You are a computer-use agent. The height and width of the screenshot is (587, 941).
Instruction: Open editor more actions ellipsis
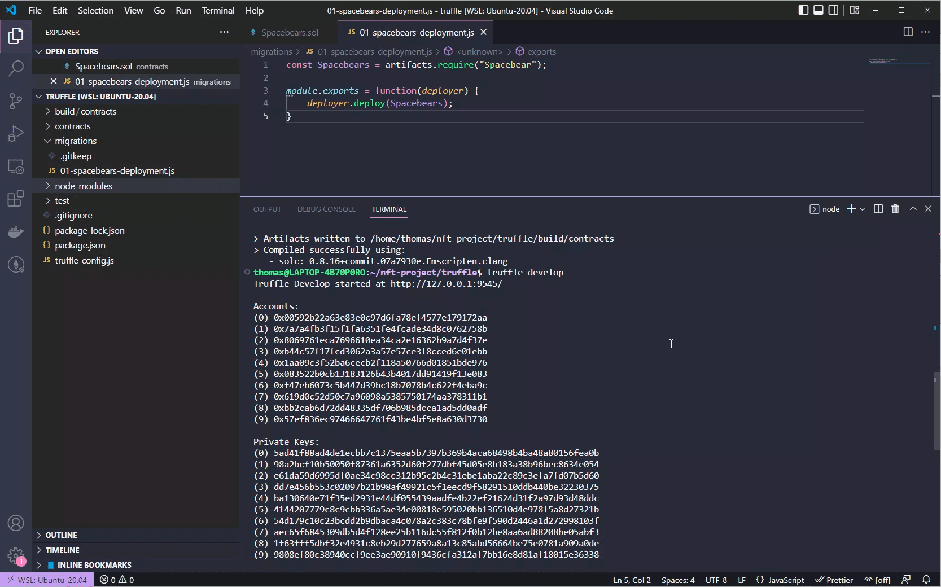pyautogui.click(x=925, y=32)
